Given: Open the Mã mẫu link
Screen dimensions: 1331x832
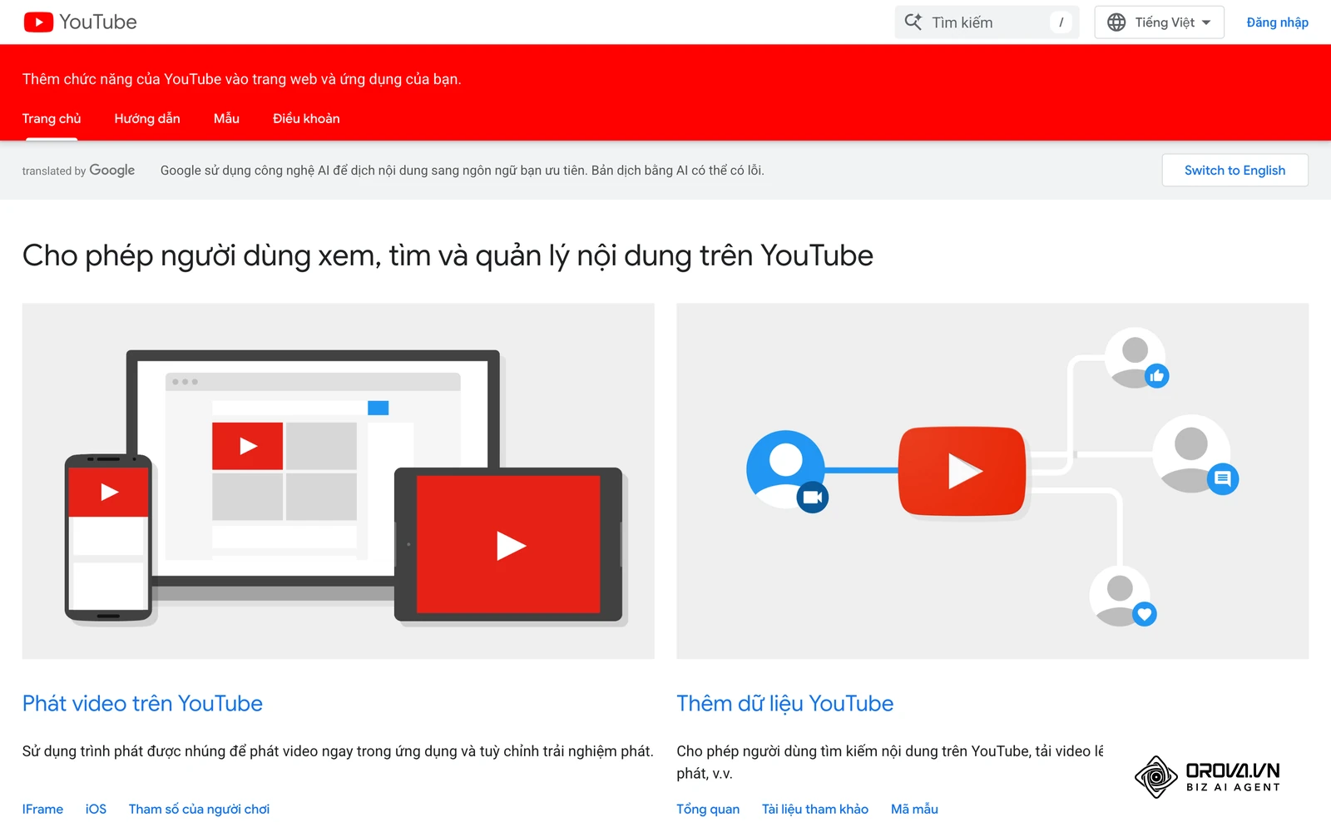Looking at the screenshot, I should tap(914, 810).
